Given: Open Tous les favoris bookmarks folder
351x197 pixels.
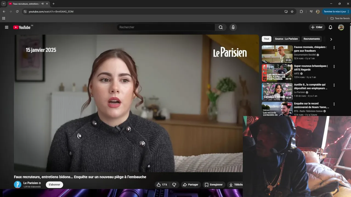Looking at the screenshot, I should click(x=340, y=18).
